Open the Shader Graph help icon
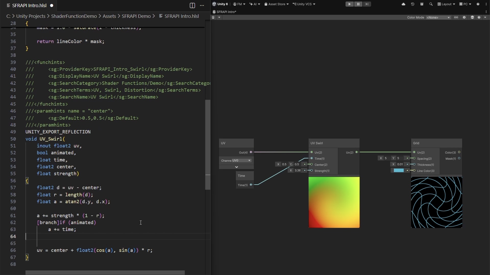Viewport: 490px width, 275px height. pos(479,17)
